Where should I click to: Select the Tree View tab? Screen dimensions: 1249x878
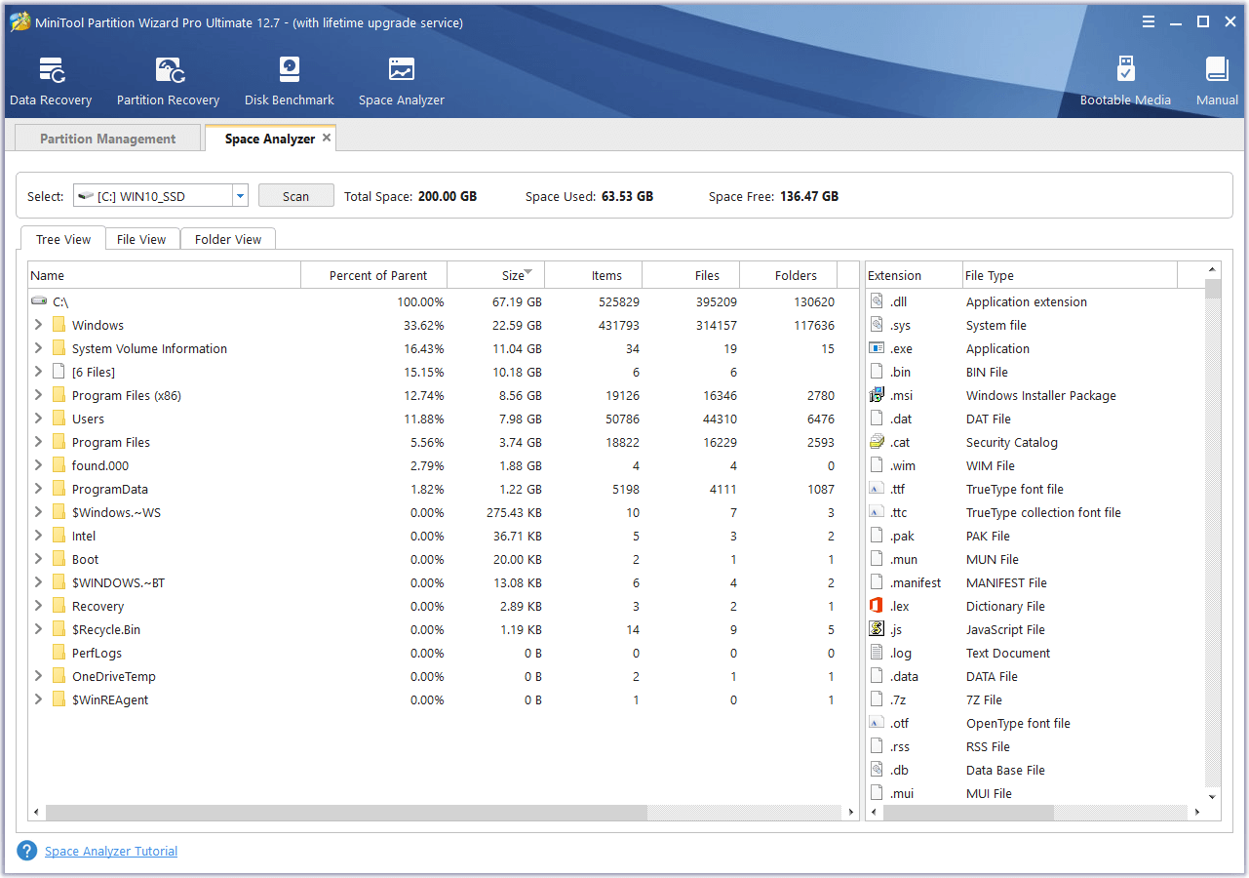tap(63, 239)
